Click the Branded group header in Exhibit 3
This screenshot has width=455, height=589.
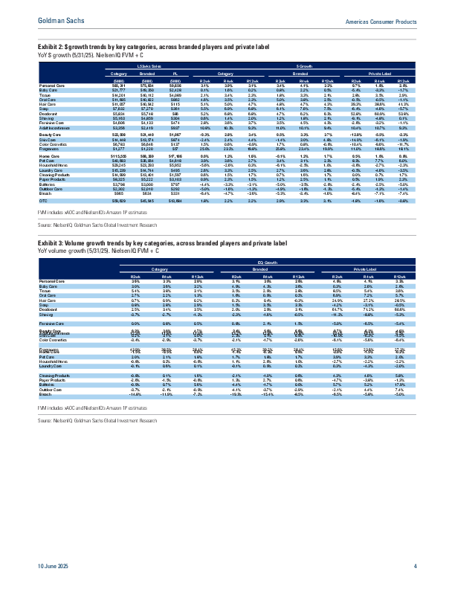click(x=259, y=269)
